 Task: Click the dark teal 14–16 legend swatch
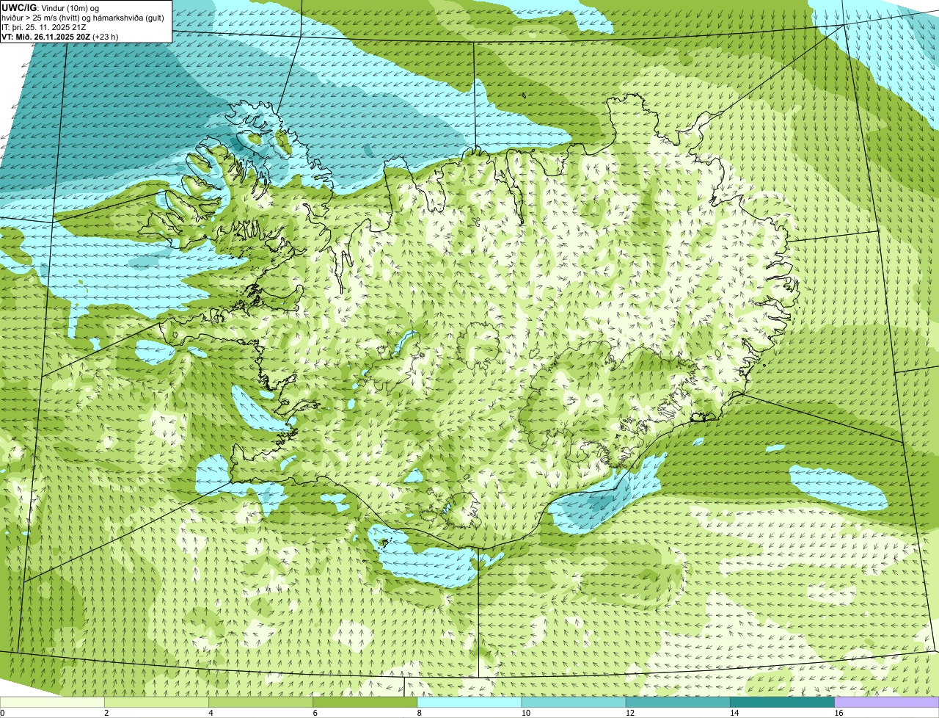782,703
